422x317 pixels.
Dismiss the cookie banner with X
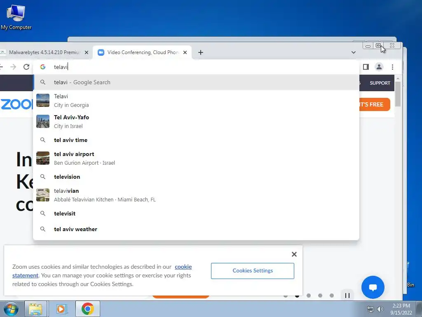pyautogui.click(x=294, y=254)
